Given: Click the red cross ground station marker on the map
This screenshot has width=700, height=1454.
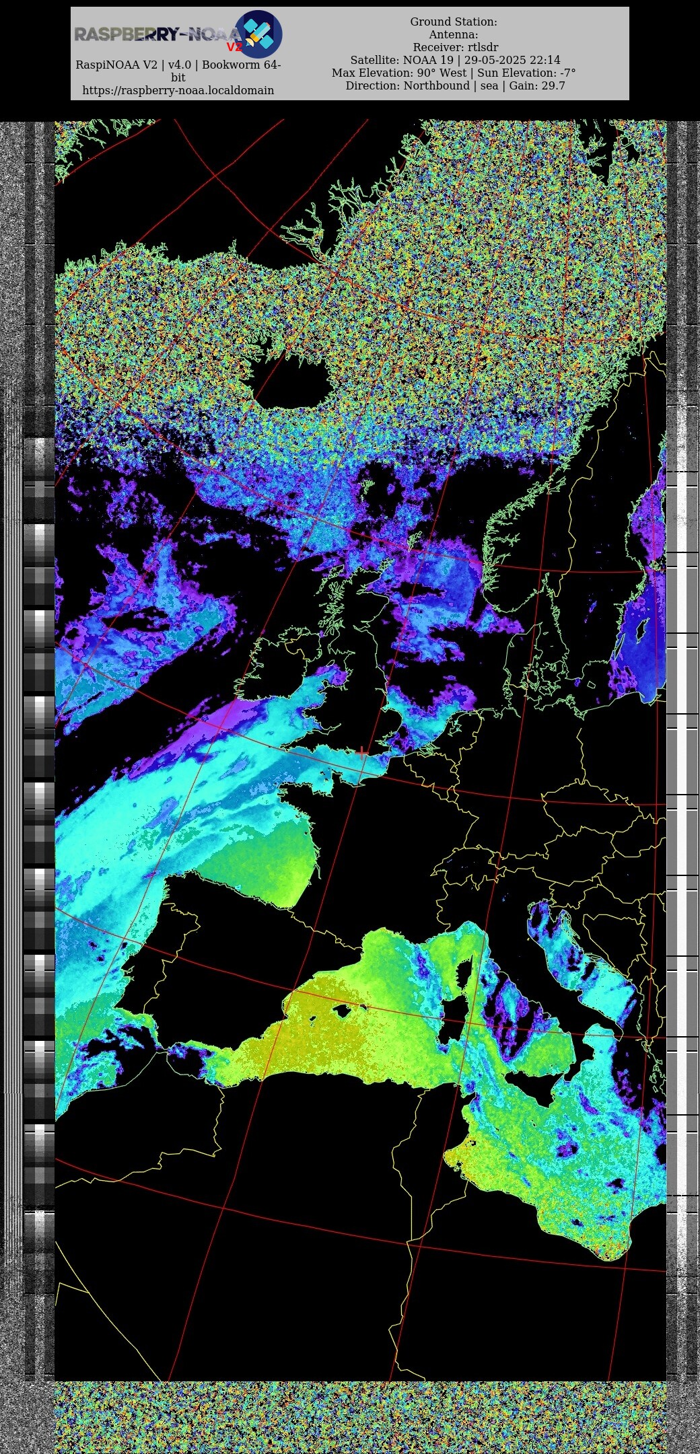Looking at the screenshot, I should coord(363,752).
